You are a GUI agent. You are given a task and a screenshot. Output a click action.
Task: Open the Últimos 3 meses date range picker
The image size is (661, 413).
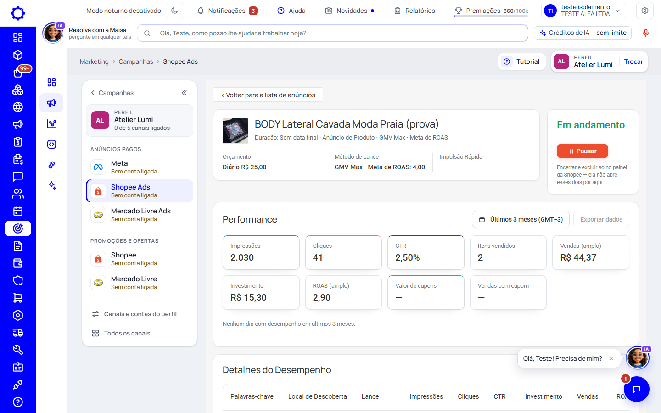coord(521,219)
